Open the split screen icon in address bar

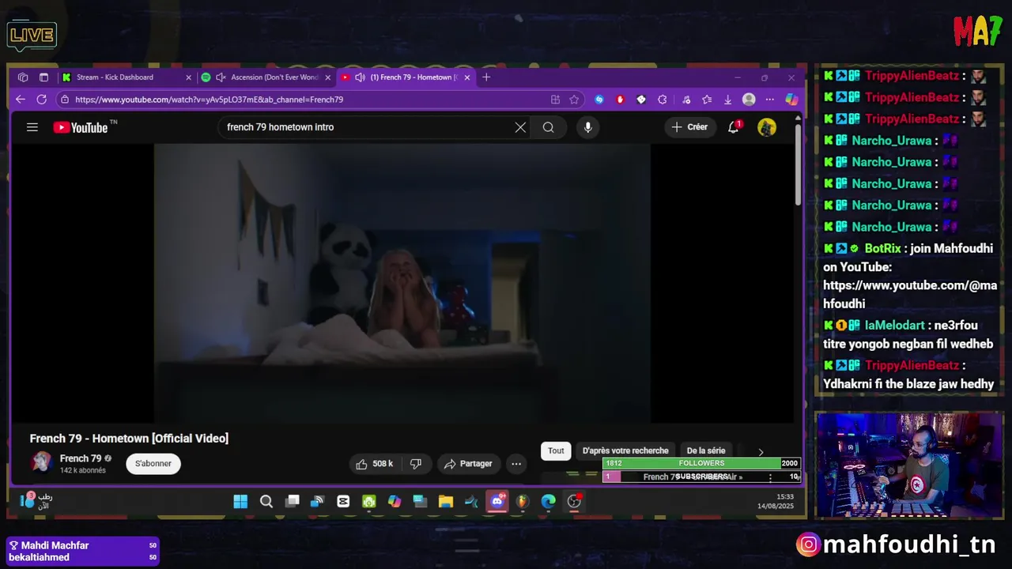click(555, 100)
